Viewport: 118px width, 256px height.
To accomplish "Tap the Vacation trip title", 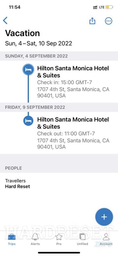I will point(22,33).
